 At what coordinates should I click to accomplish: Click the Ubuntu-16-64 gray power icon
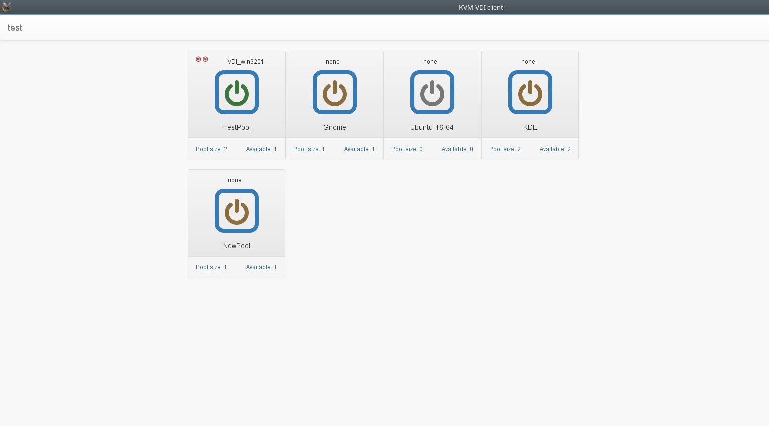click(x=432, y=92)
